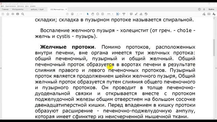Screen dimensions: 217x122
Task: Expand the left navigation pane arrow
Action: point(1,68)
